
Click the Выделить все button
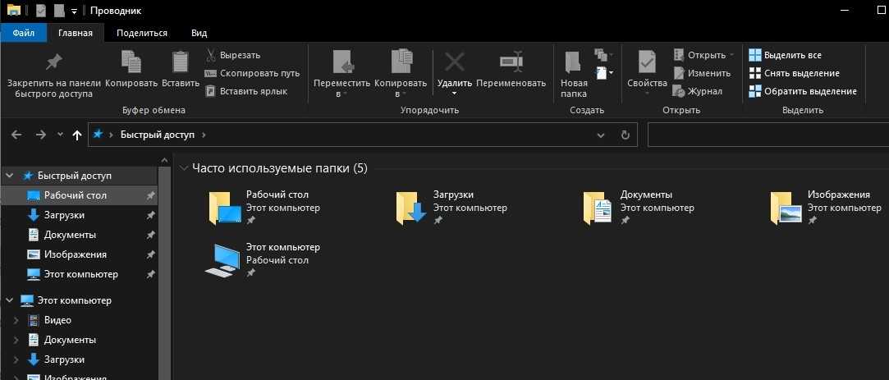[785, 55]
